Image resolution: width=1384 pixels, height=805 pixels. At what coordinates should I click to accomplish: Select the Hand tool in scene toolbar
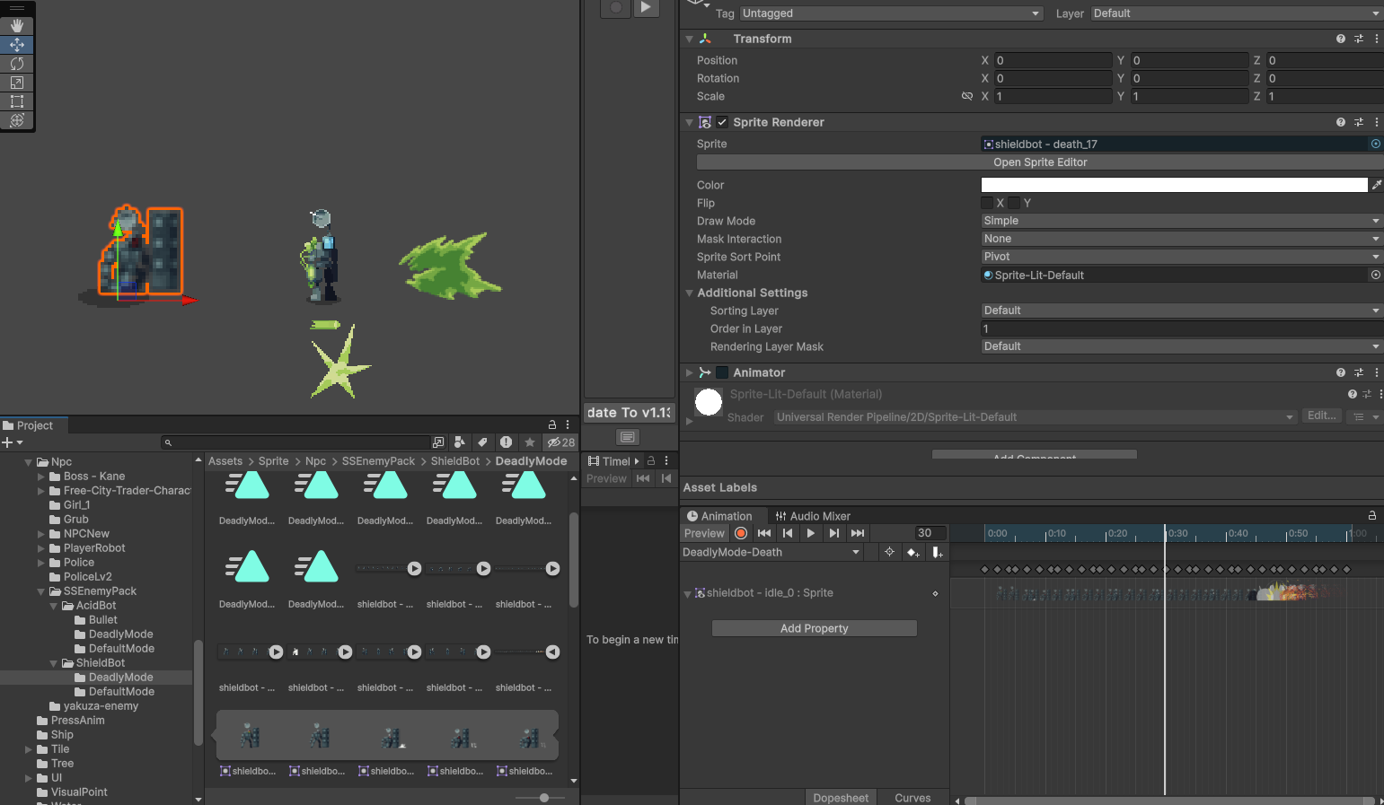pos(17,26)
